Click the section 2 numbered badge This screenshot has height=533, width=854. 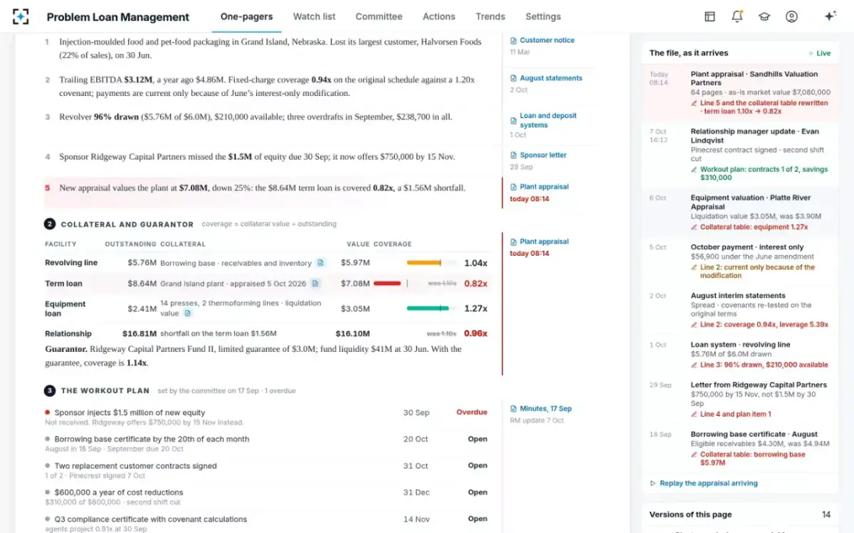click(x=50, y=224)
